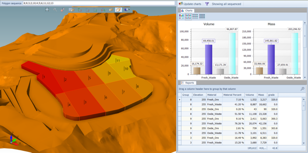Select the Charts tab
Viewport: 308px width, 153px height.
pos(186,11)
